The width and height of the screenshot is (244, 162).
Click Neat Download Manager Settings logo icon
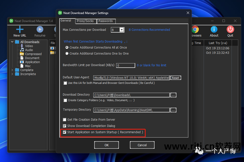pyautogui.click(x=60, y=13)
